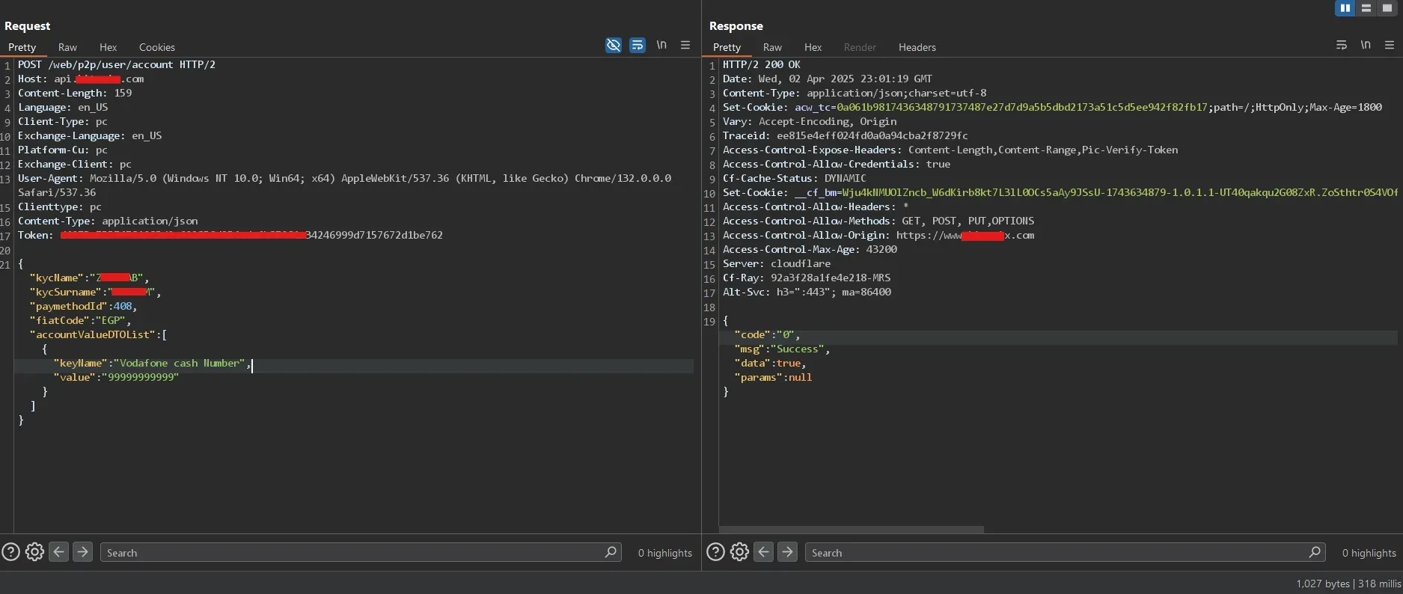This screenshot has height=594, width=1403.
Task: Click the "params":null response line
Action: (x=774, y=377)
